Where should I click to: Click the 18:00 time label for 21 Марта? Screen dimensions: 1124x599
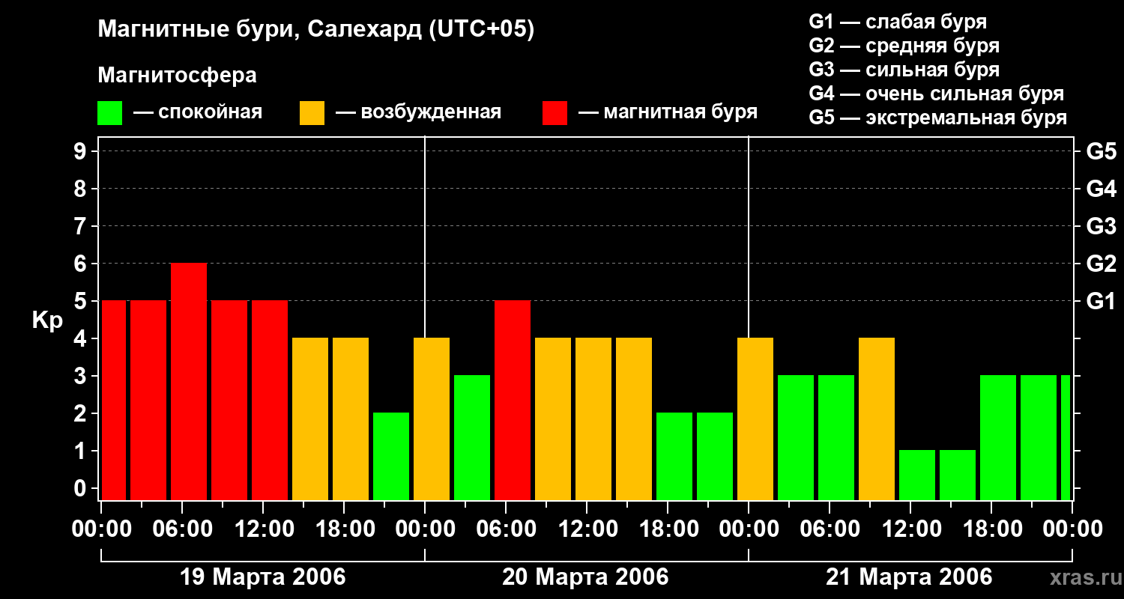click(x=991, y=529)
